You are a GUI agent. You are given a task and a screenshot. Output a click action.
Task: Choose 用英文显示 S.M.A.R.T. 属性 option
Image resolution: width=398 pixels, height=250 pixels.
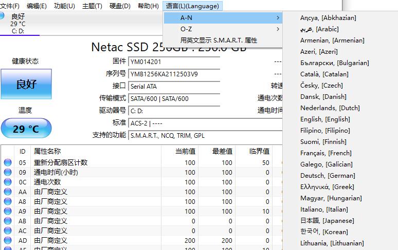(x=223, y=40)
